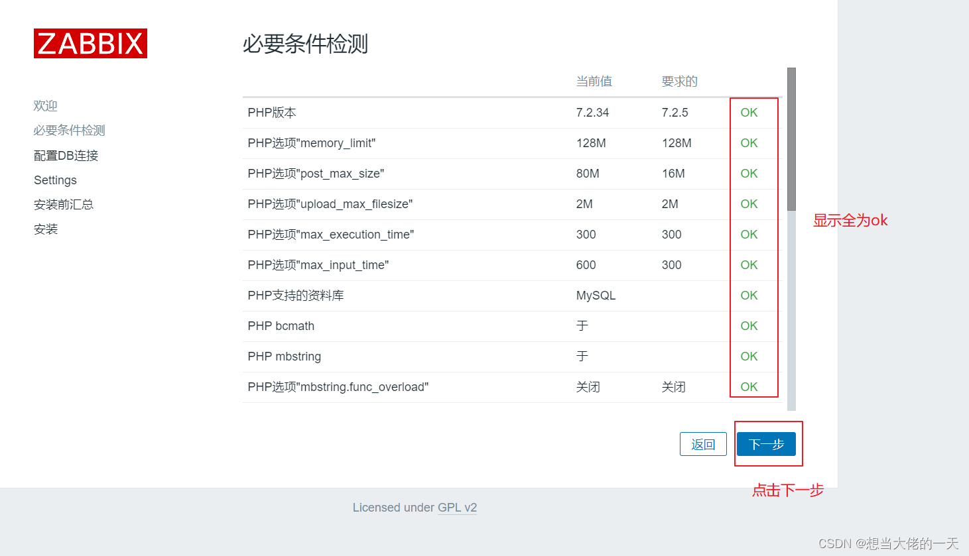Click the required value 16M

click(673, 174)
